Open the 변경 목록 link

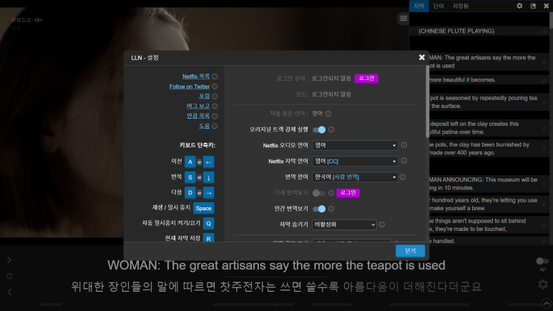198,116
